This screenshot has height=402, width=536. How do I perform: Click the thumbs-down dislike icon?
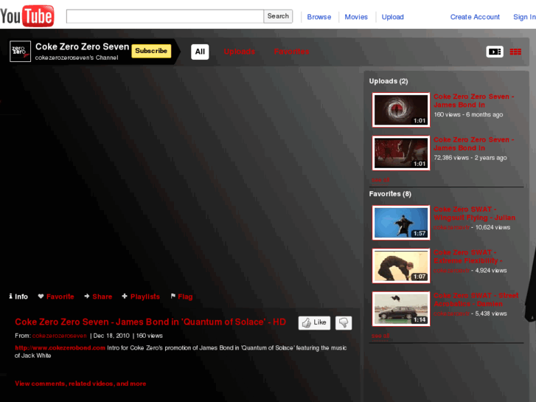[344, 322]
